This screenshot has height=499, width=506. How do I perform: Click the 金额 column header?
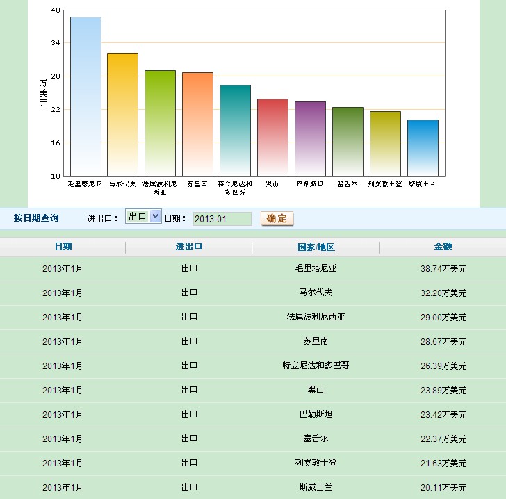click(x=443, y=247)
